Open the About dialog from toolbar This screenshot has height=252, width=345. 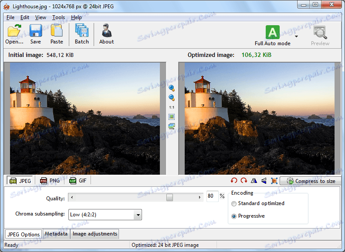point(106,34)
